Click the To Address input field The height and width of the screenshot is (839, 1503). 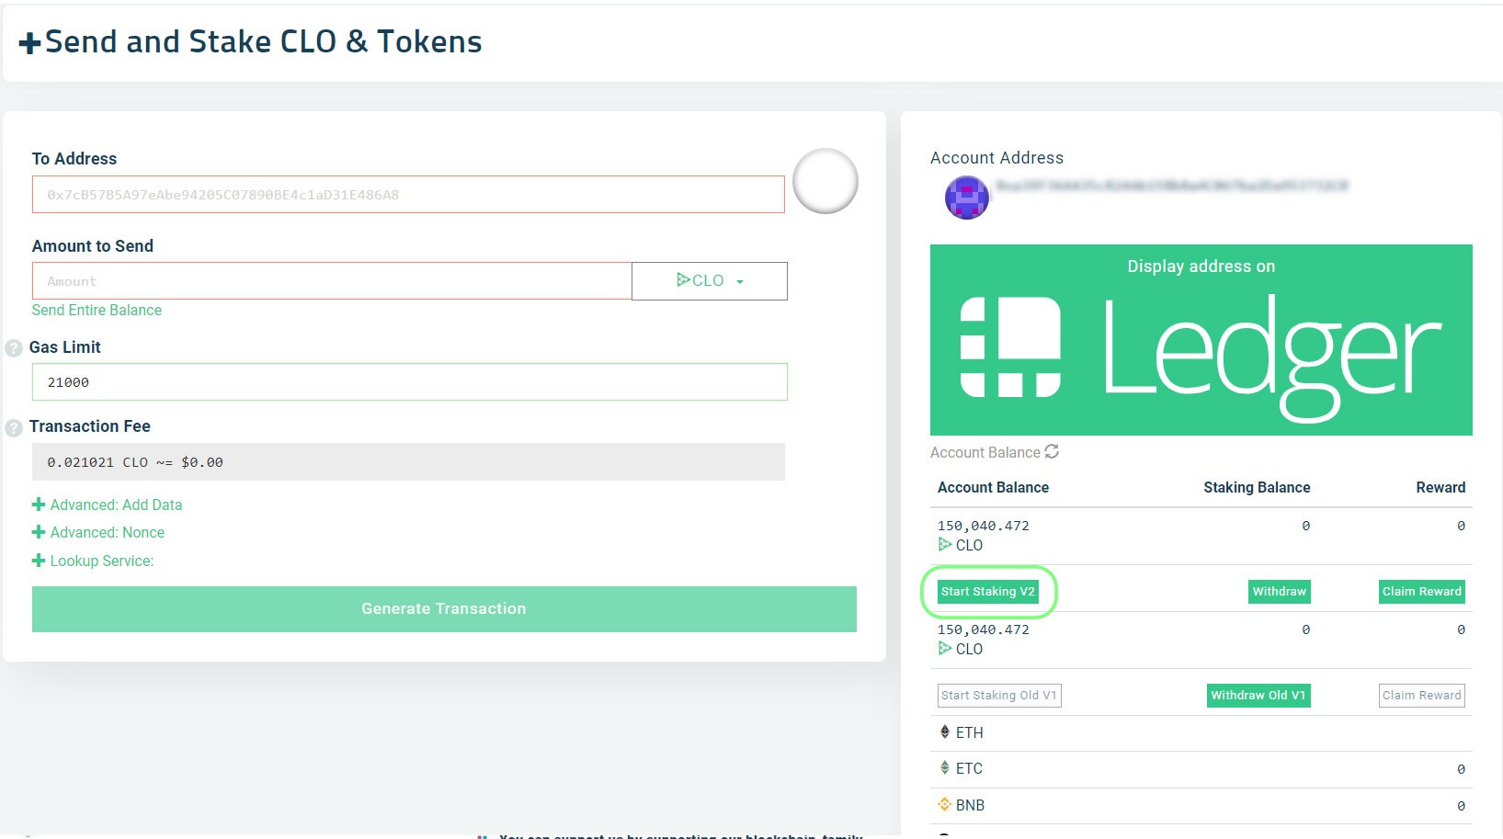[x=408, y=194]
